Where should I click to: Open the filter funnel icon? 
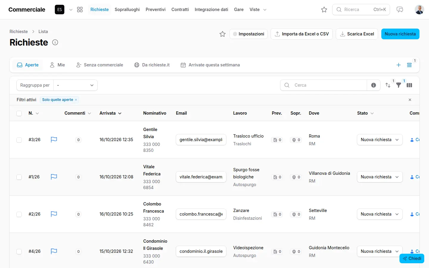click(399, 85)
